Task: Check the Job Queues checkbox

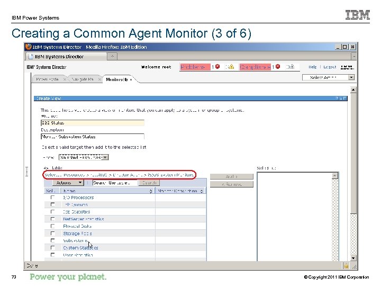Action: coord(52,204)
